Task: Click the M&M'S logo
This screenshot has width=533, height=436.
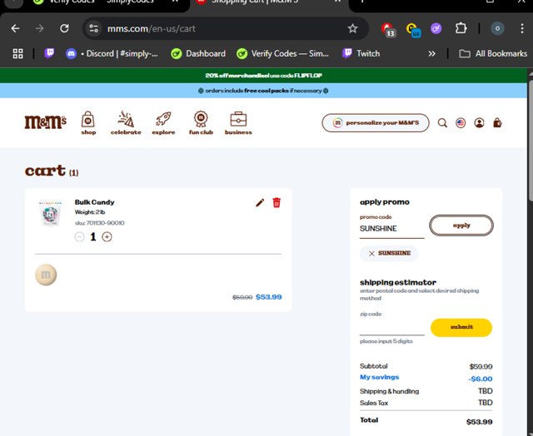Action: (x=45, y=122)
